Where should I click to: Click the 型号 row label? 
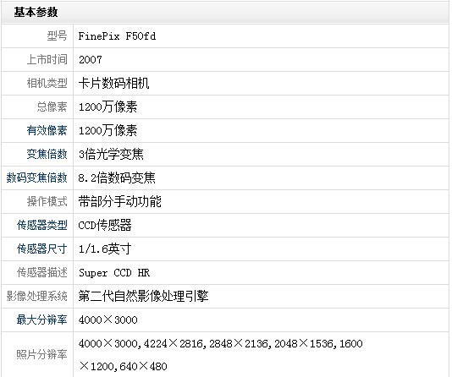(57, 36)
